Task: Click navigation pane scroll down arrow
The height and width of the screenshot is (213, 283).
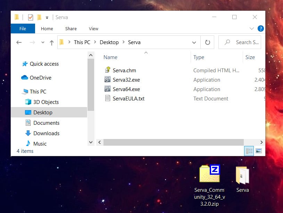Action: coord(91,142)
